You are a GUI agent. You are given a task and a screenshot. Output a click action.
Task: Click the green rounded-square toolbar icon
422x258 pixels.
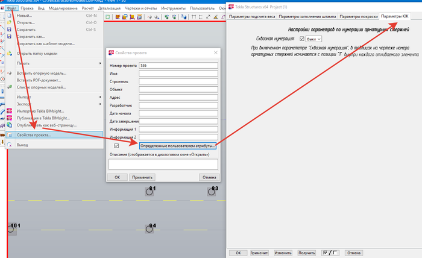coord(108,17)
